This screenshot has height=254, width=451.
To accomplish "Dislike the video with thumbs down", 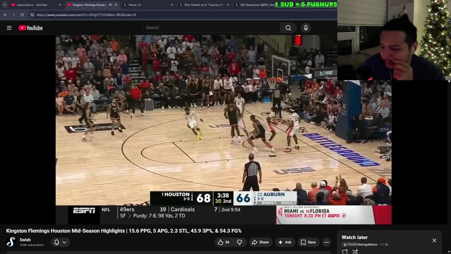I will [240, 242].
